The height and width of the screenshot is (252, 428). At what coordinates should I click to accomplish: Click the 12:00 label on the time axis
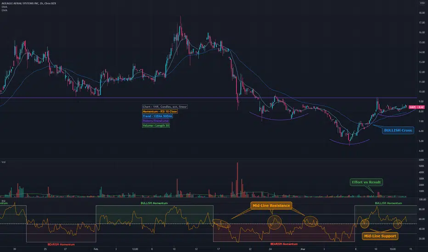tap(135, 249)
